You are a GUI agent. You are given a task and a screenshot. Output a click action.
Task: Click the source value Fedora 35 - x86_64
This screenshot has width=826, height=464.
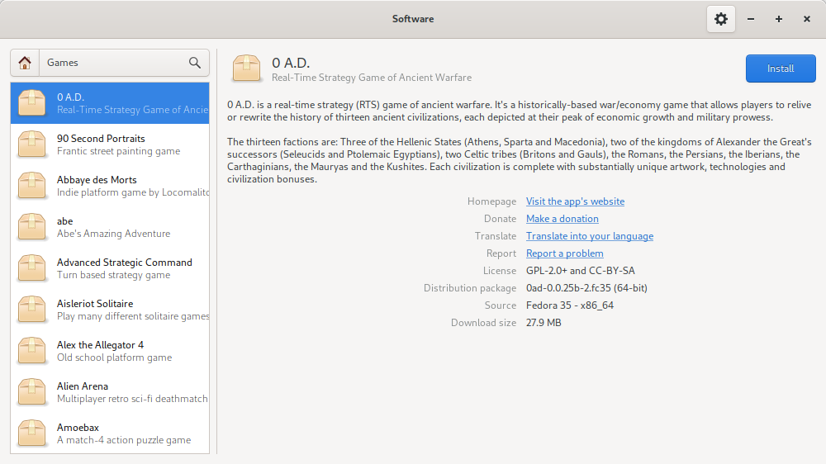tap(569, 305)
